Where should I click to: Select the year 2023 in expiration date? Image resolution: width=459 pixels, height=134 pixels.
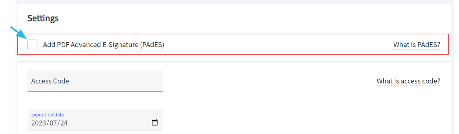click(x=39, y=123)
